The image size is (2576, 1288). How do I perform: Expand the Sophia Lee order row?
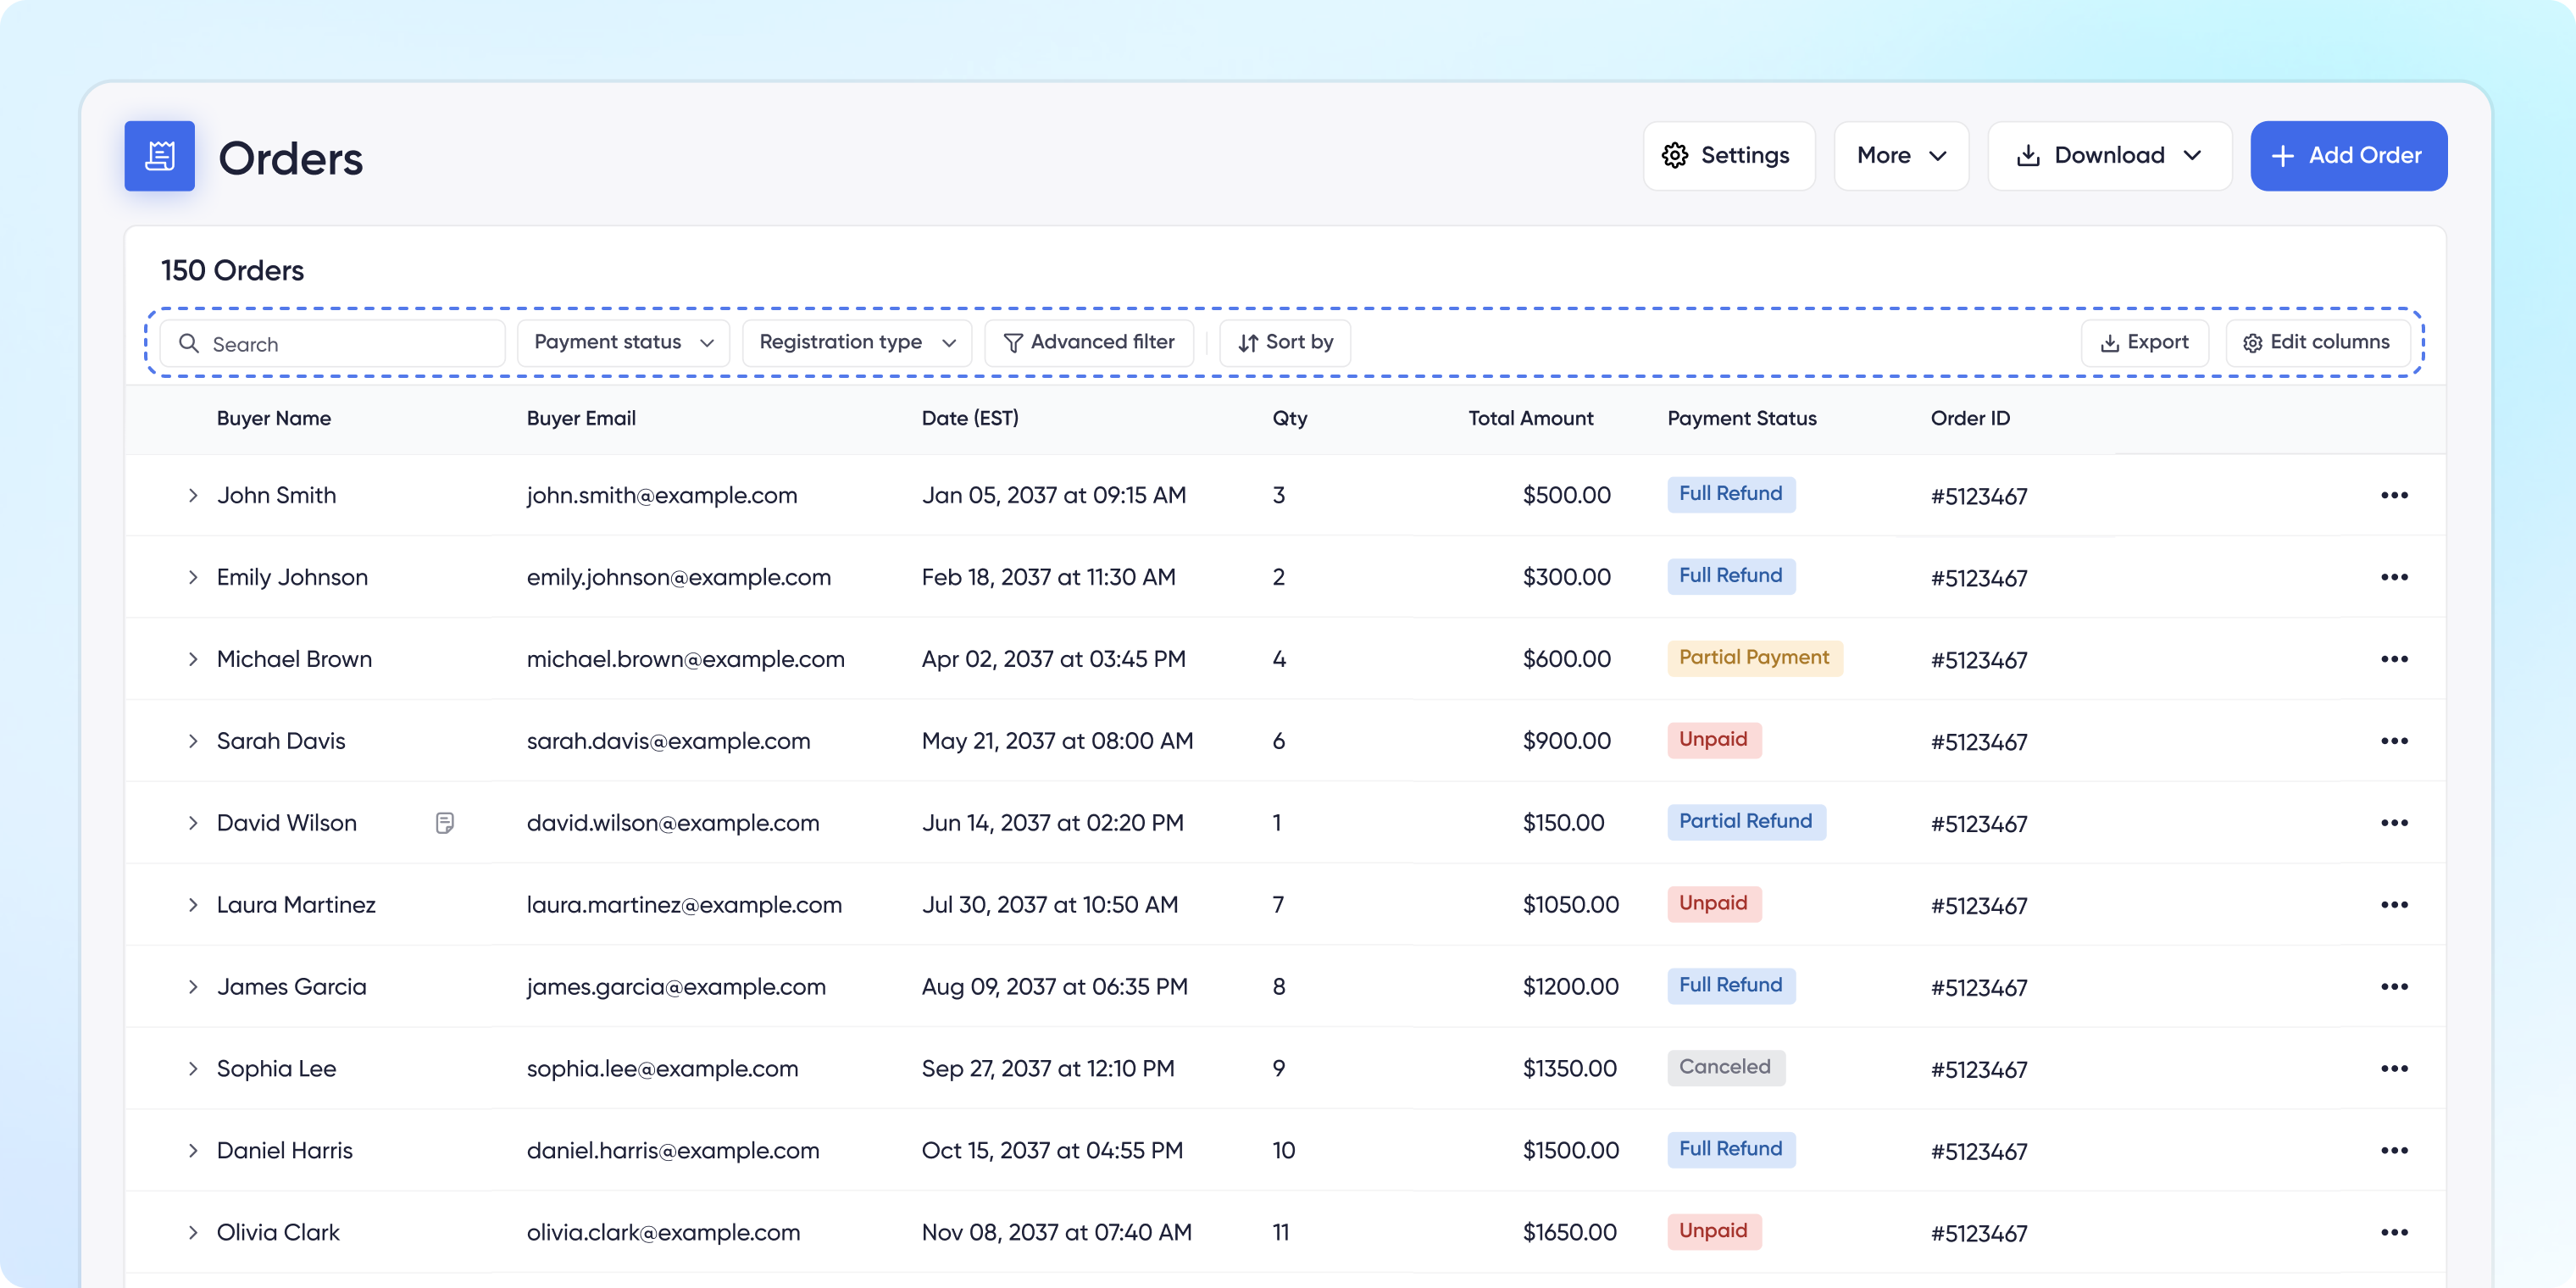point(193,1070)
